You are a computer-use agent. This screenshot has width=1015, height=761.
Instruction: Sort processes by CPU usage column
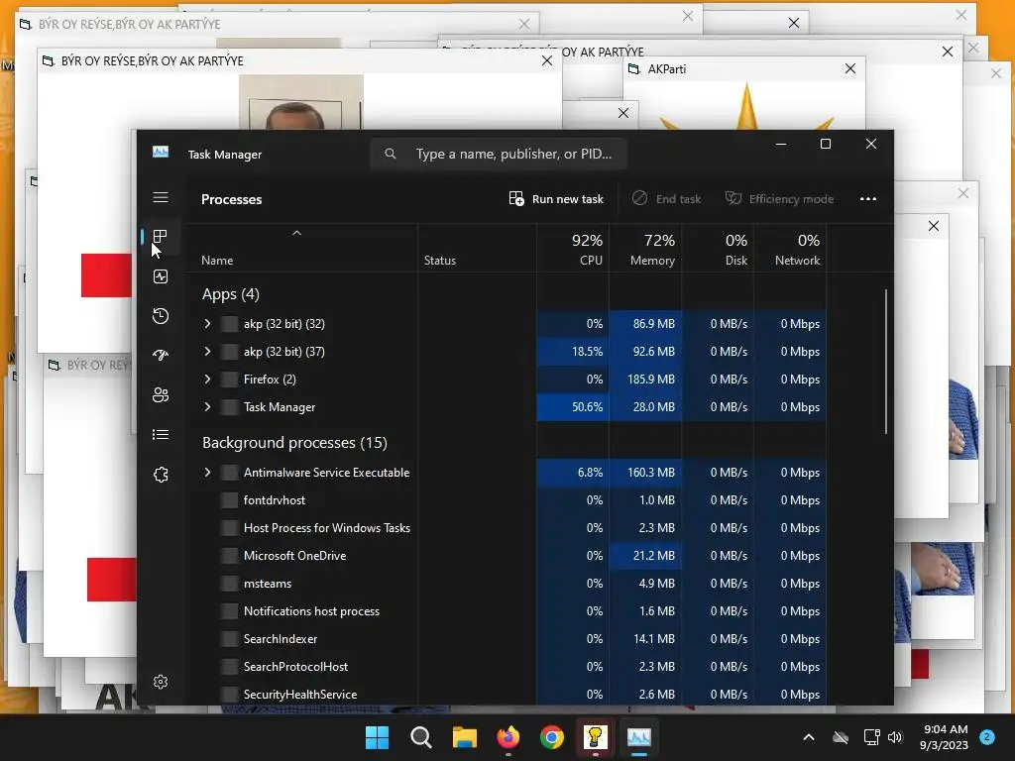(x=573, y=249)
